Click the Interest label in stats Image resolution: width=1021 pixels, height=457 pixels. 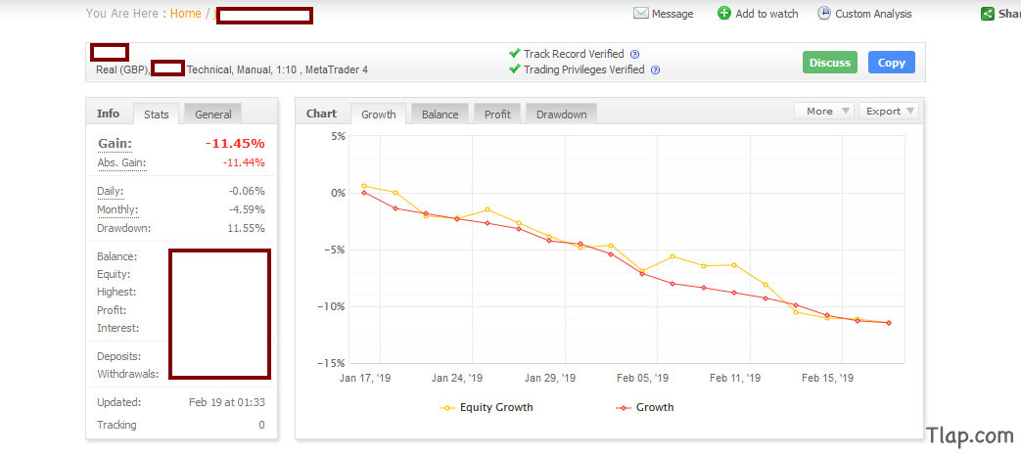[117, 328]
